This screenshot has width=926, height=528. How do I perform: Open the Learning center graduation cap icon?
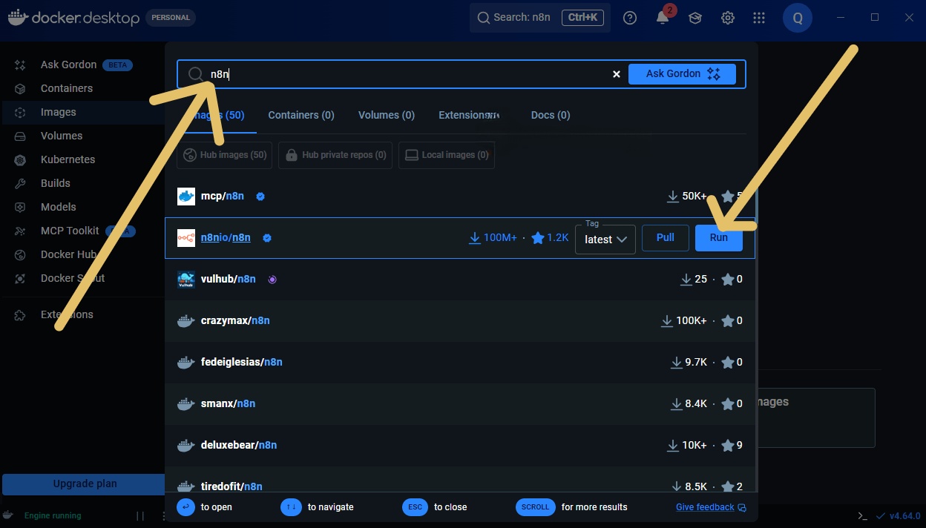click(x=695, y=18)
